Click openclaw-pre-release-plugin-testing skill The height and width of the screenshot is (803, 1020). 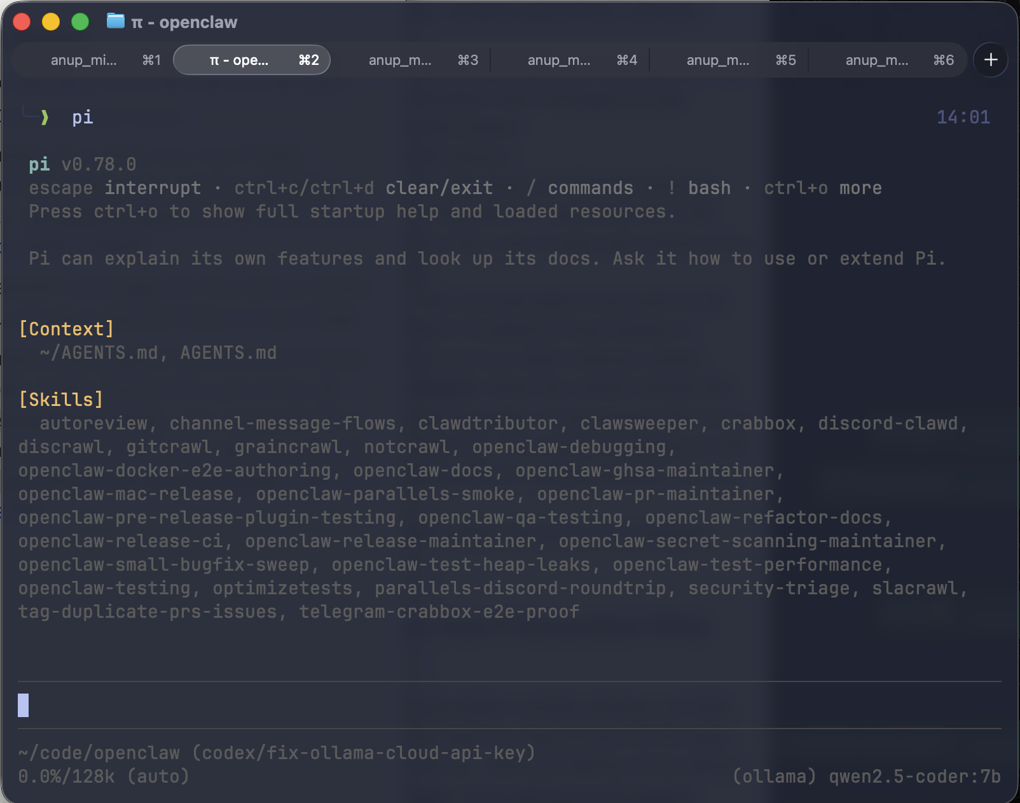[207, 517]
